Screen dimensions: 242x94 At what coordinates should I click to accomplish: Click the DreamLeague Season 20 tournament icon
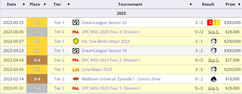click(76, 23)
